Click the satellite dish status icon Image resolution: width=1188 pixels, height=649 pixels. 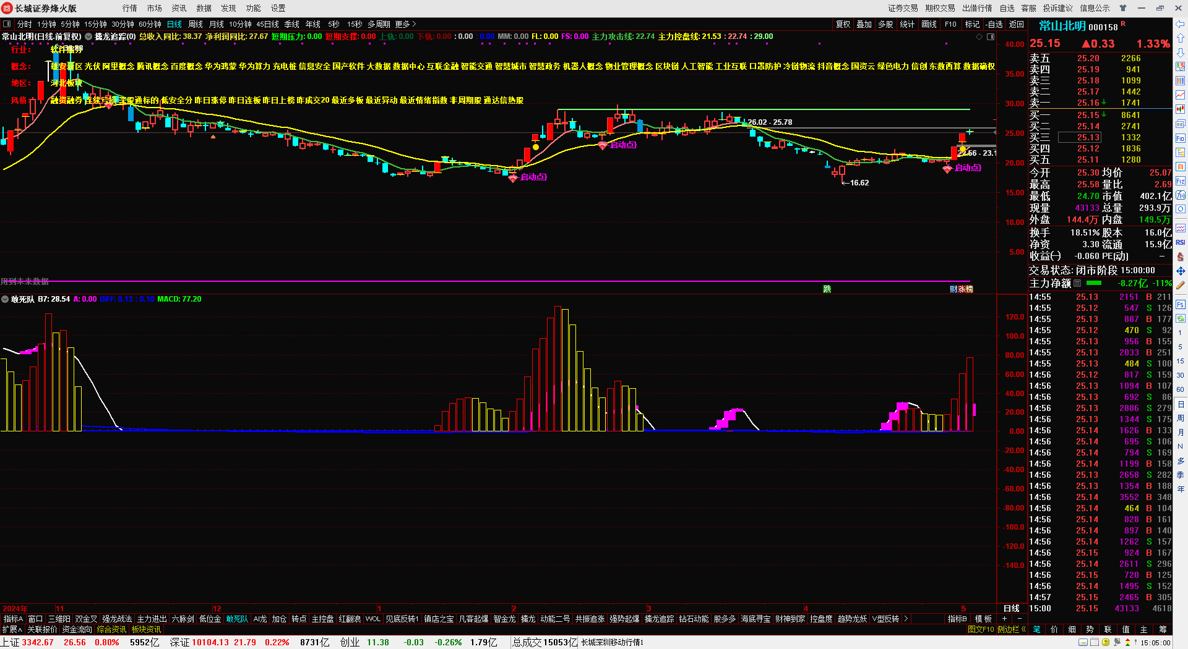click(1117, 642)
